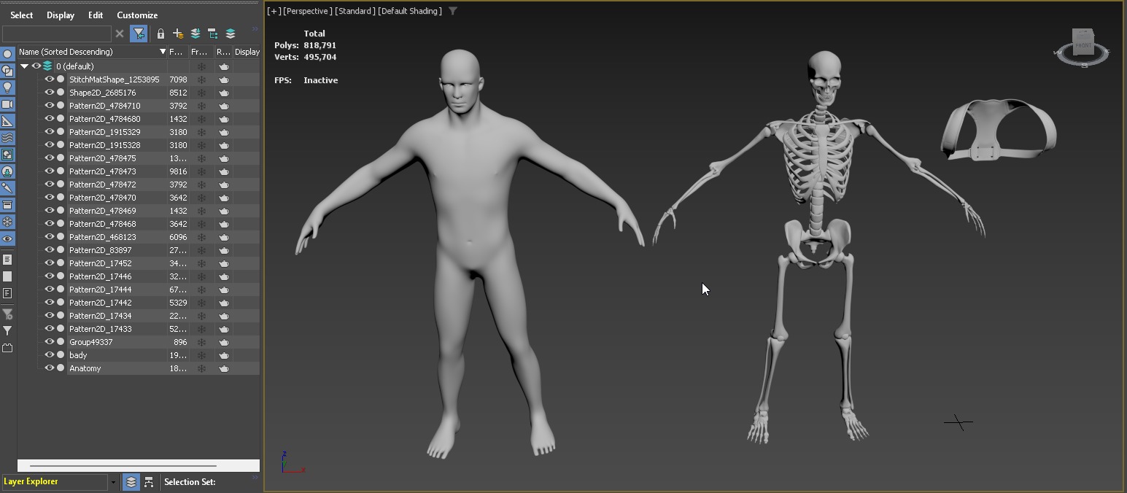This screenshot has width=1127, height=493.
Task: Click Invert Display icon in sidebar
Action: click(x=7, y=293)
